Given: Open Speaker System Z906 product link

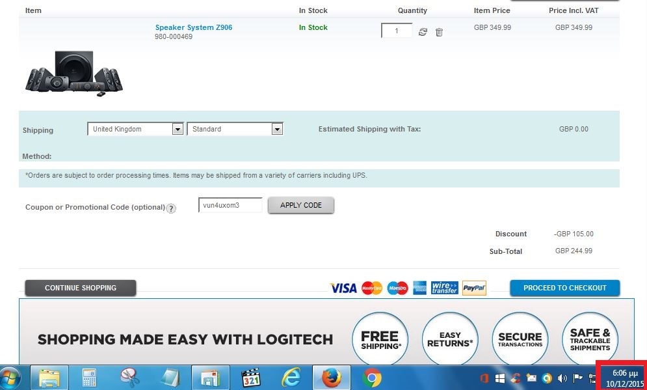Looking at the screenshot, I should click(194, 27).
